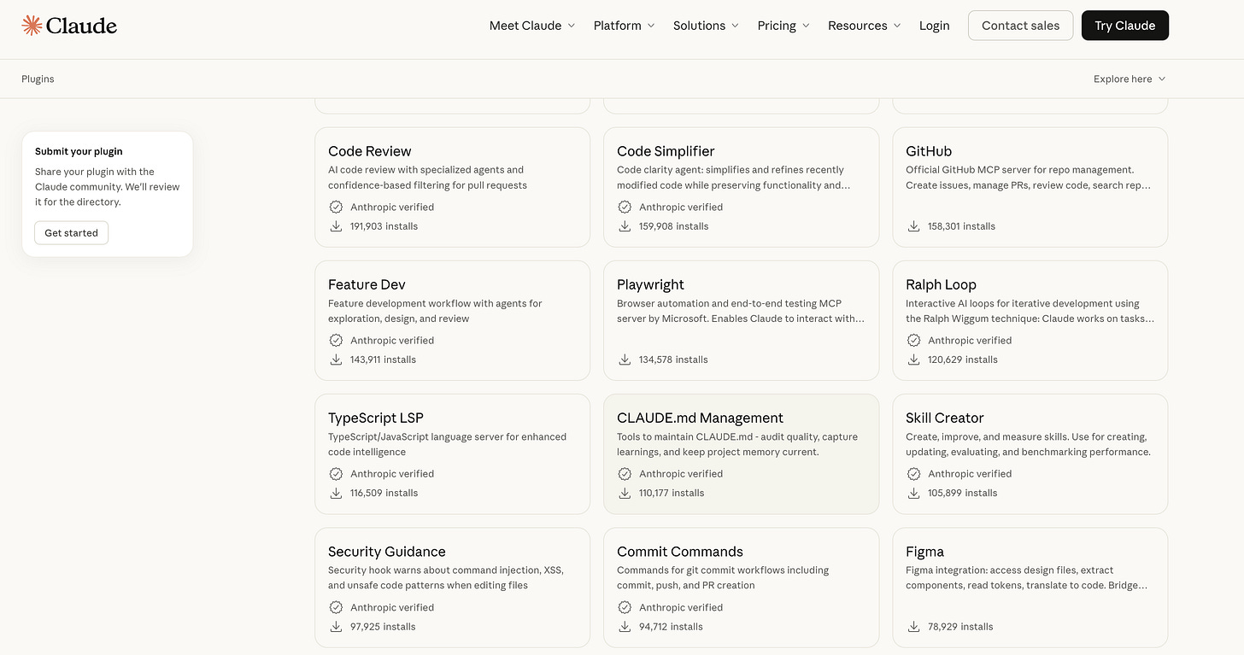This screenshot has height=655, width=1244.
Task: Expand the Solutions dropdown
Action: [706, 26]
